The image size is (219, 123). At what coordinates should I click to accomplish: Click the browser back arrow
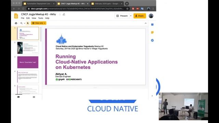click(x=14, y=9)
